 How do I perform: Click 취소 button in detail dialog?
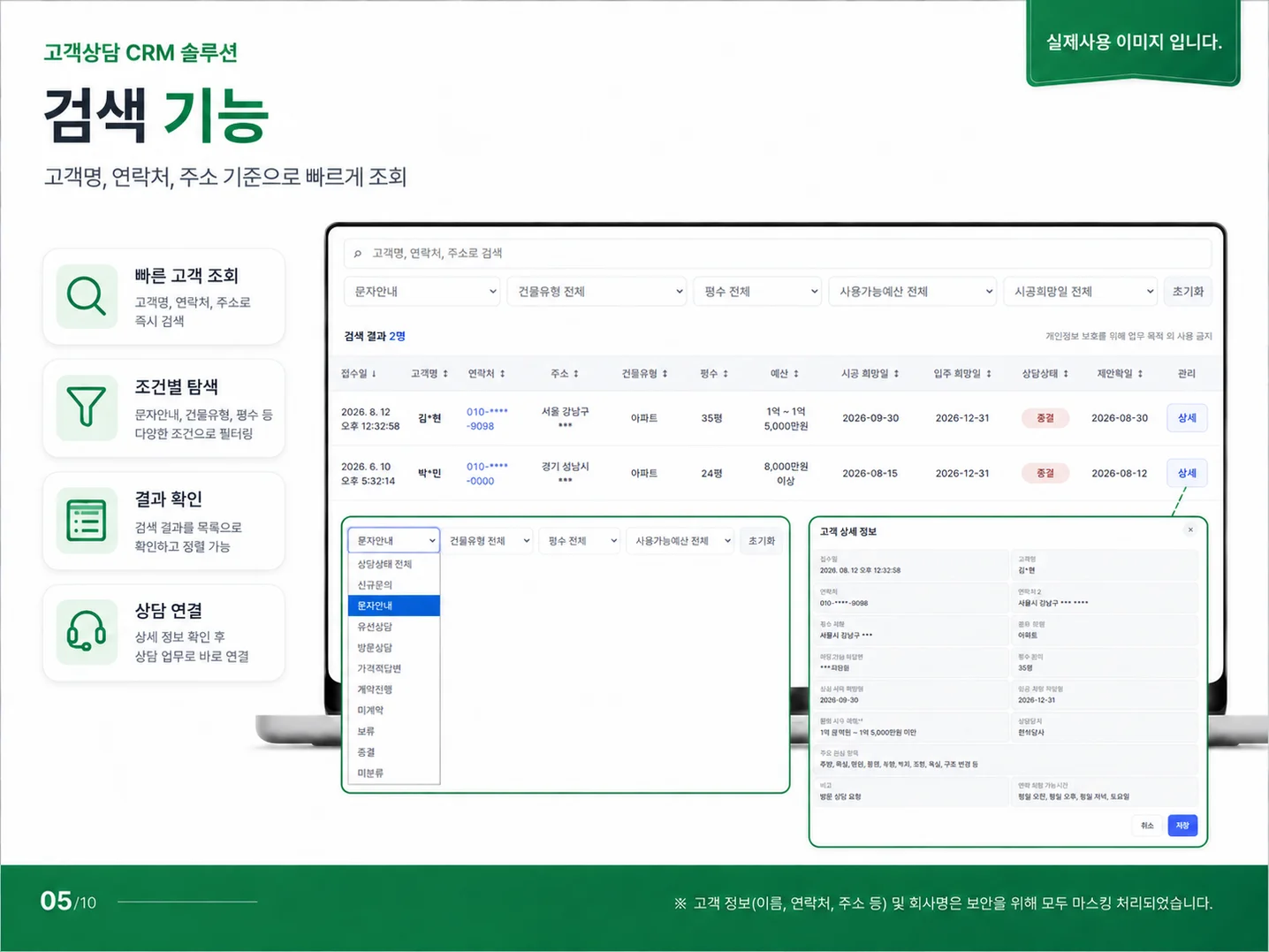click(x=1147, y=826)
